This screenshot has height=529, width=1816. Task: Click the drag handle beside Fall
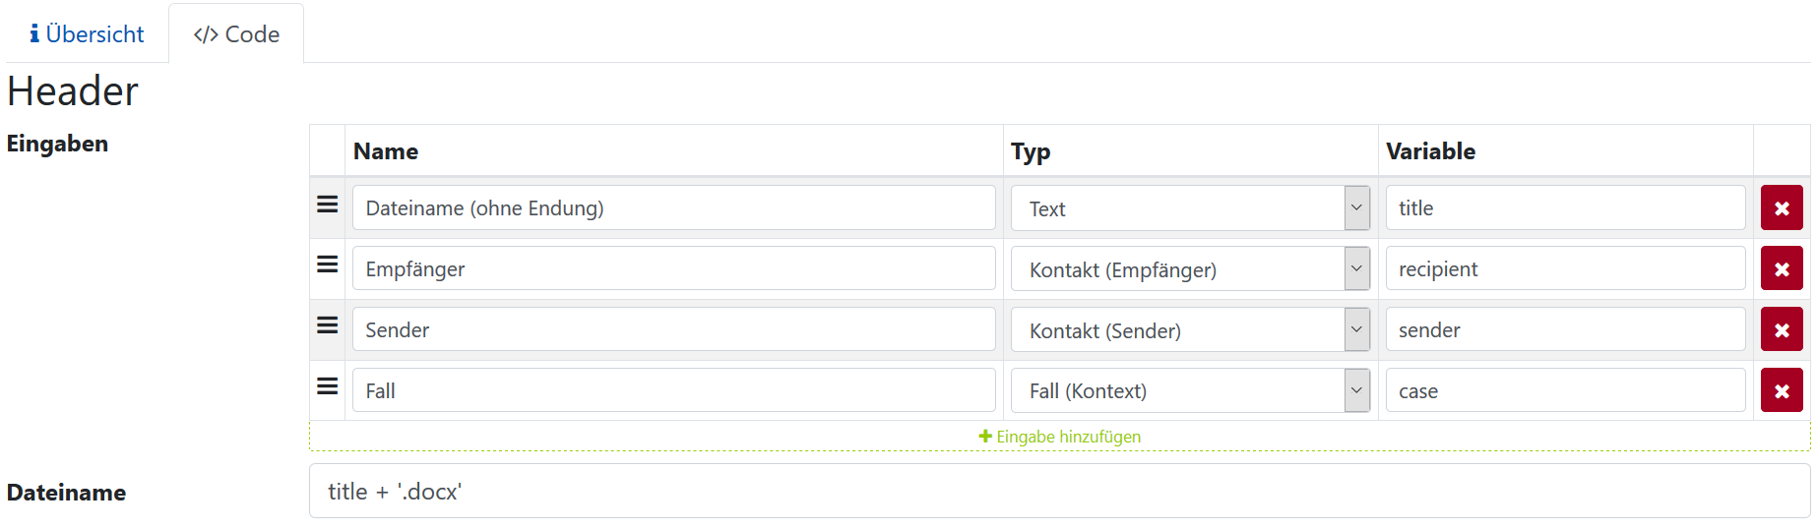click(327, 386)
